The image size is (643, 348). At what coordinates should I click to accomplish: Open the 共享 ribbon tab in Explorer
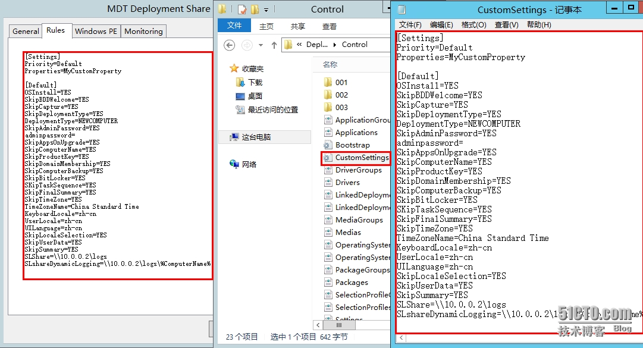click(298, 26)
